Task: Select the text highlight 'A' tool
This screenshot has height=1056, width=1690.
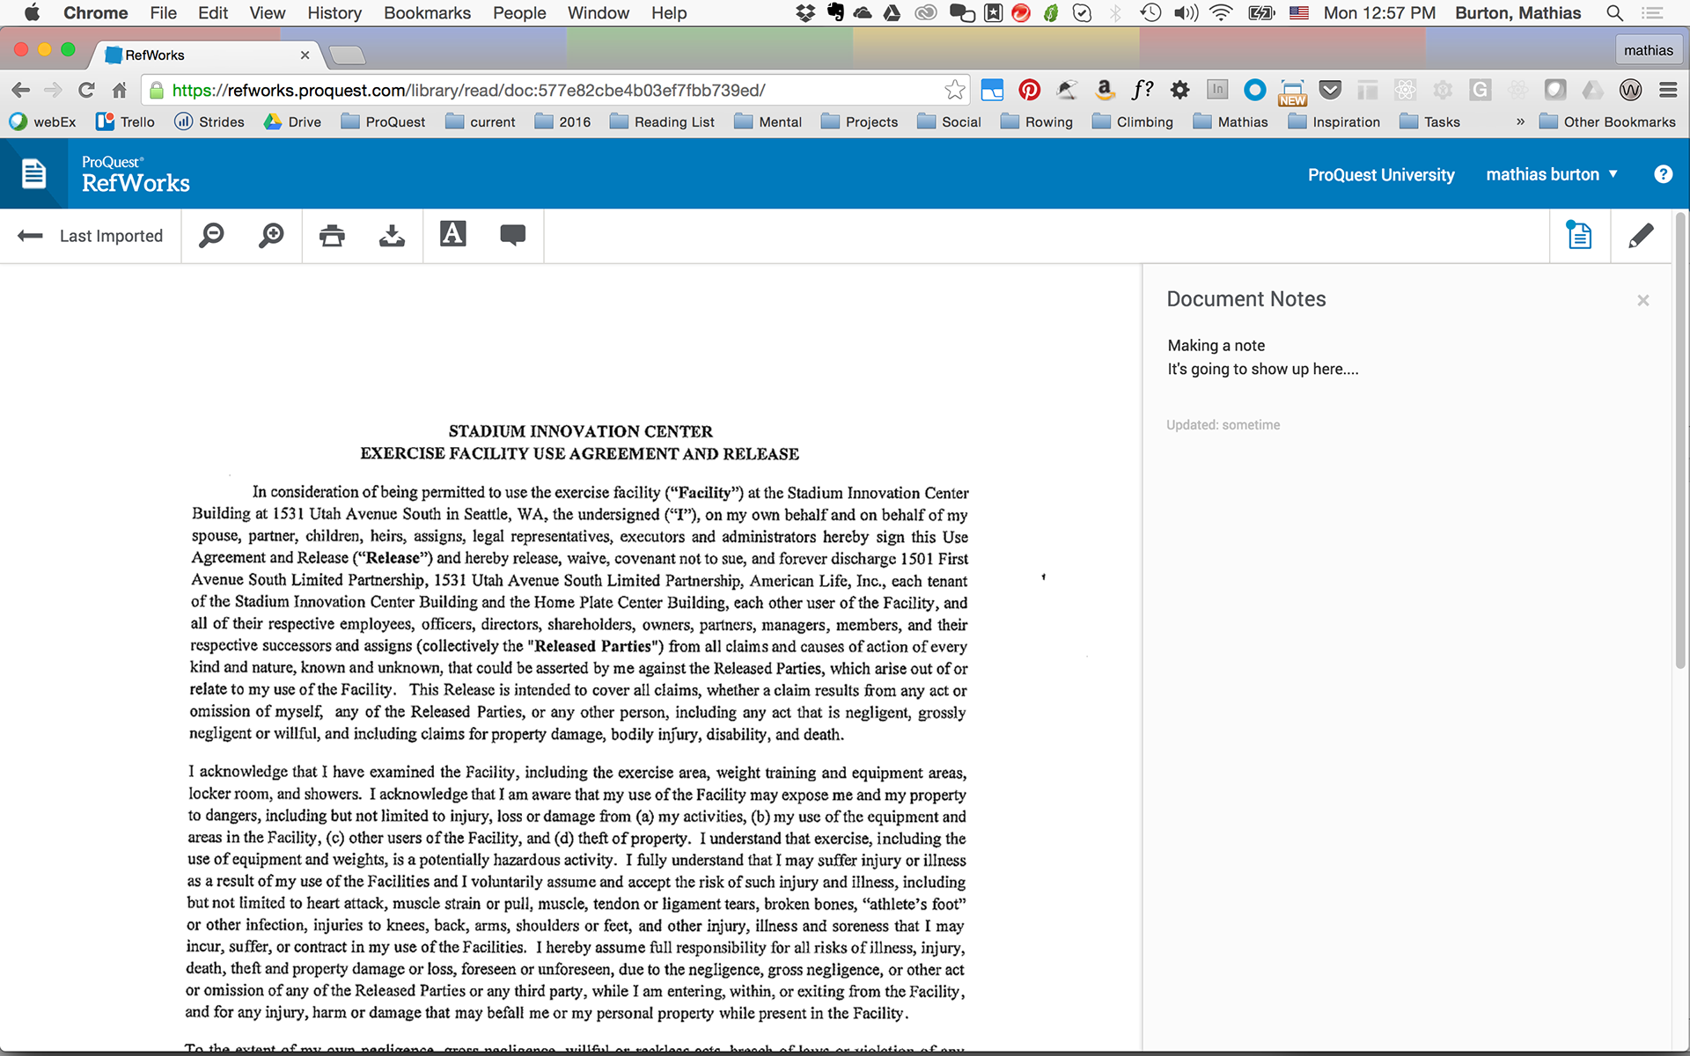Action: (x=452, y=235)
